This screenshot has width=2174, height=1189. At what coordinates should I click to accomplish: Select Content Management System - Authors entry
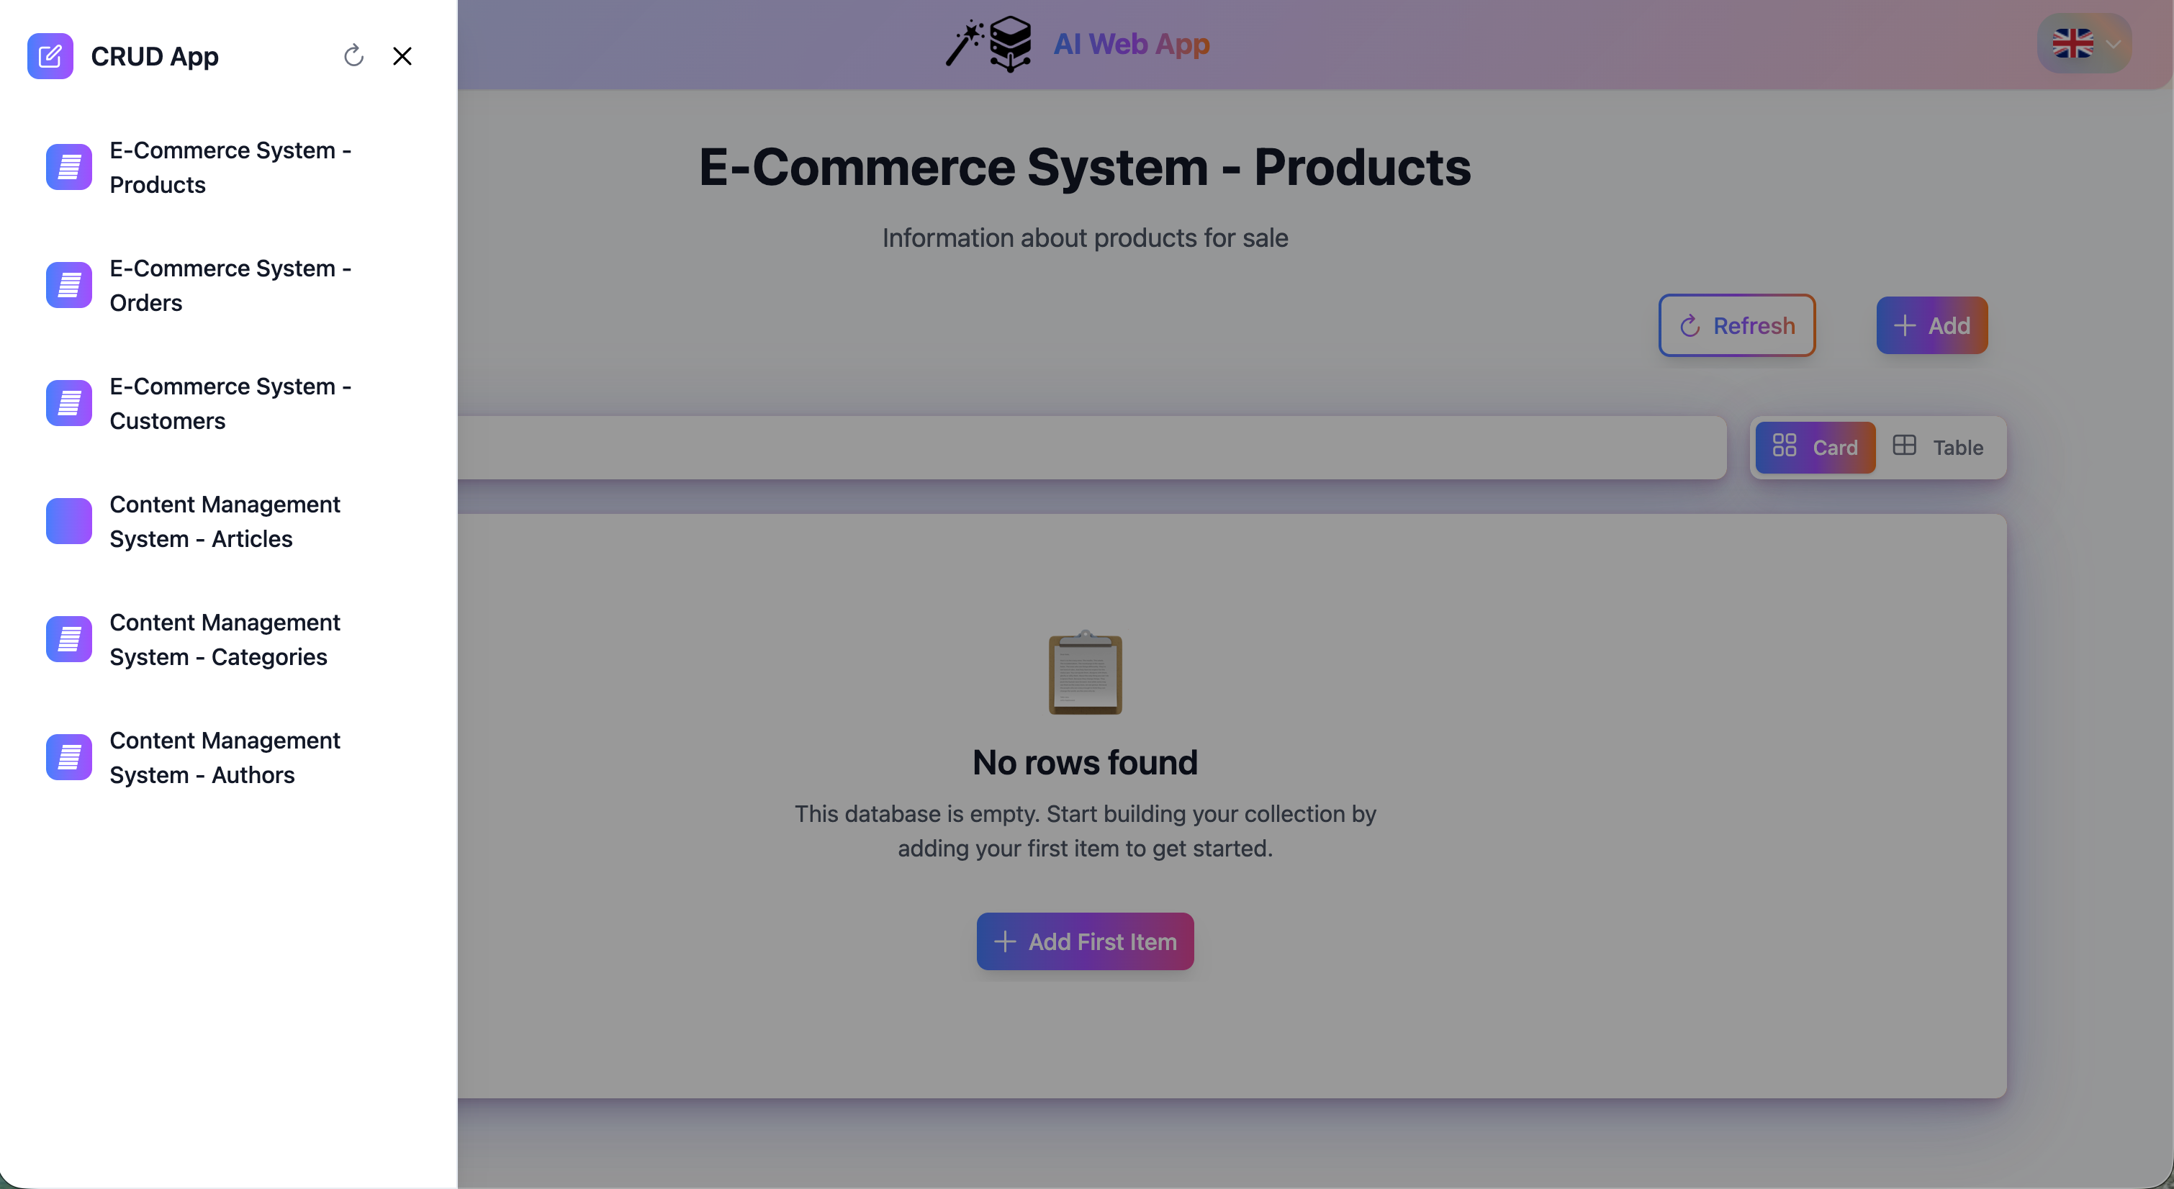click(225, 757)
